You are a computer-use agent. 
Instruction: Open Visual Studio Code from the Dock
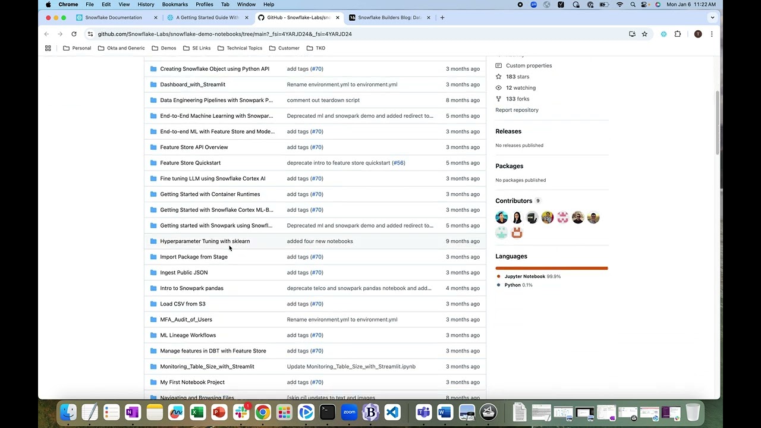(392, 412)
